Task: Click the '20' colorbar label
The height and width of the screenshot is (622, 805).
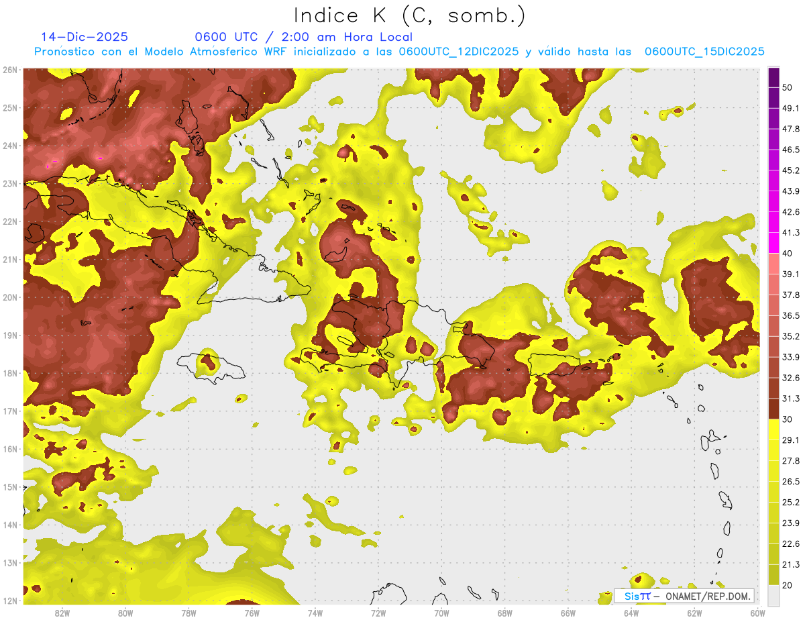Action: [x=788, y=586]
